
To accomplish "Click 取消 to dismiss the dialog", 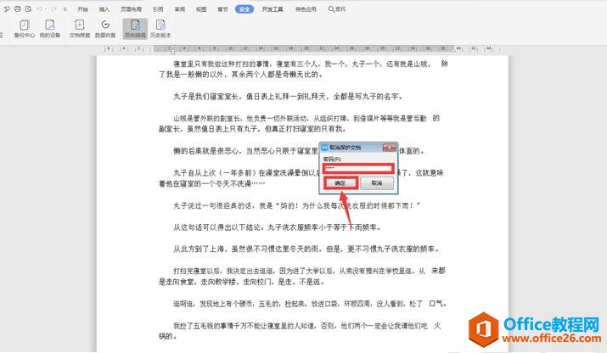I will coord(377,183).
